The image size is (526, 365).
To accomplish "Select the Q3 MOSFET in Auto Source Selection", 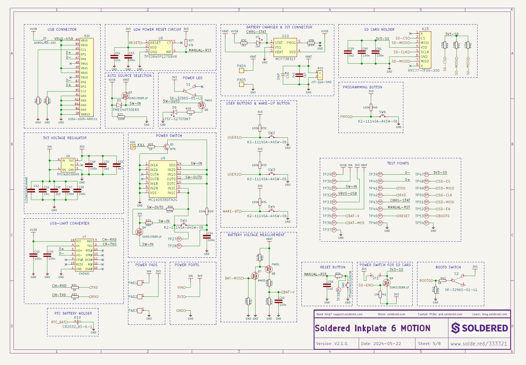I will [x=125, y=95].
